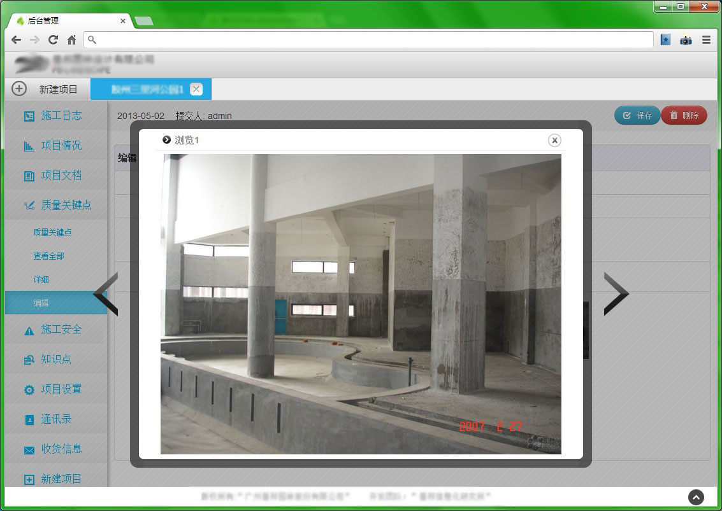Viewport: 722px width, 511px height.
Task: Click the 通讯录 address book icon
Action: [x=29, y=420]
